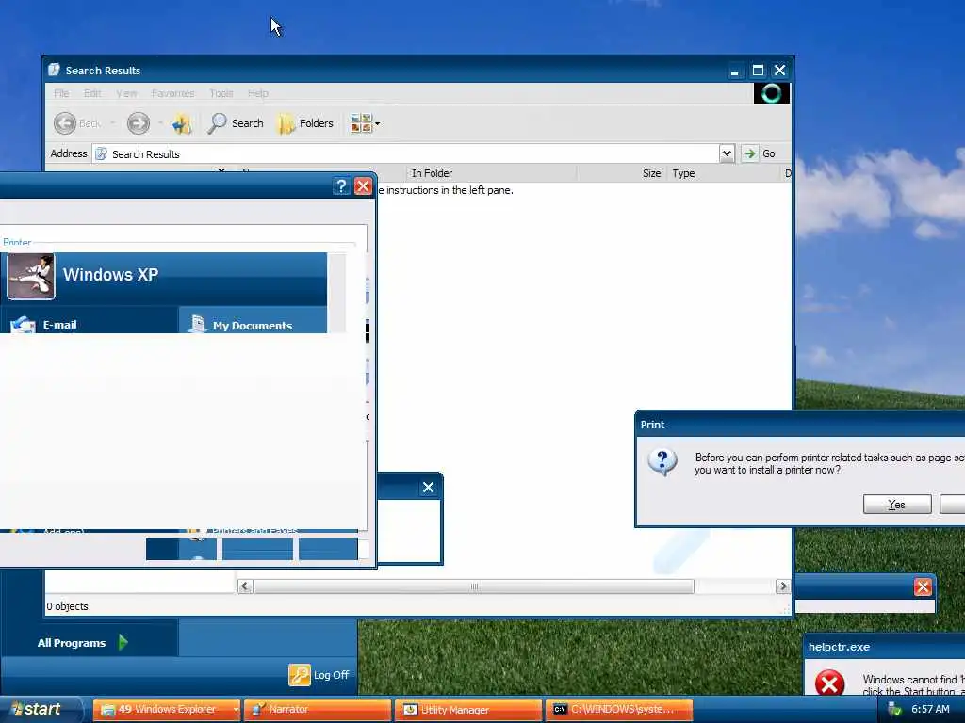Viewport: 965px width, 723px height.
Task: Open the 49 Windows Explorer taskbar group
Action: 167,710
